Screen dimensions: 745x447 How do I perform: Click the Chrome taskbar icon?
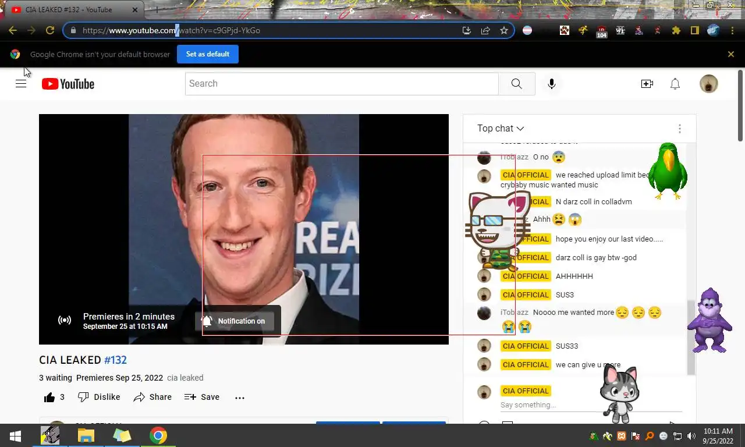click(x=158, y=436)
